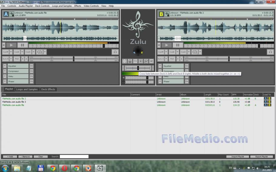Open the Deck Controls menu
Screen dimensions: 276x172
click(x=42, y=6)
